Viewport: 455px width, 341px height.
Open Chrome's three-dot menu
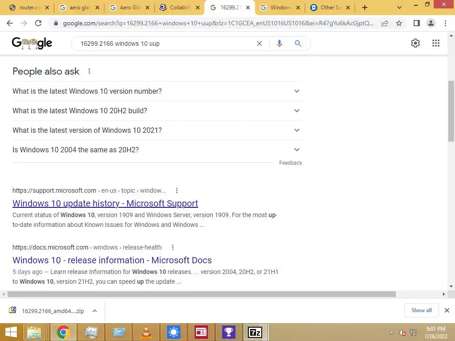pyautogui.click(x=445, y=23)
